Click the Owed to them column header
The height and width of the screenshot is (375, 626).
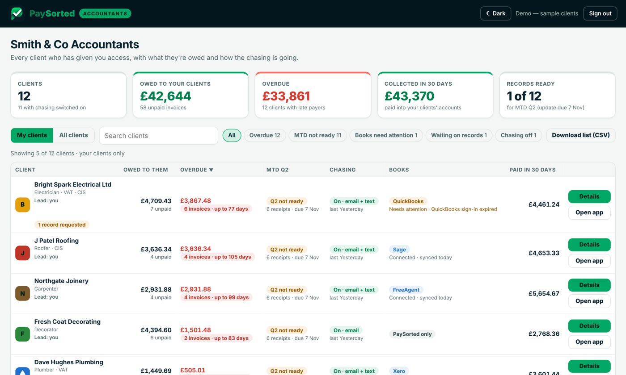point(146,170)
